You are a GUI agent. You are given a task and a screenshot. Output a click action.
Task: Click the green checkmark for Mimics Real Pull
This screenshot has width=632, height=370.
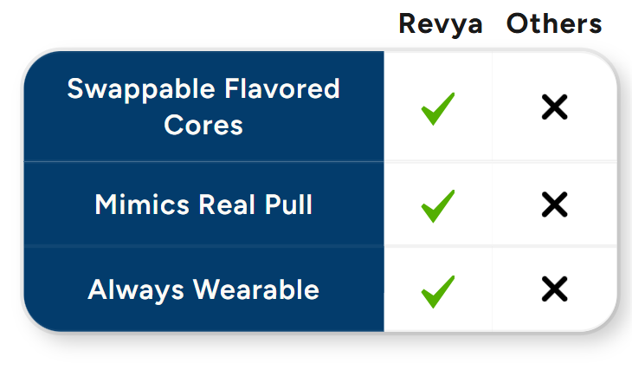(438, 205)
